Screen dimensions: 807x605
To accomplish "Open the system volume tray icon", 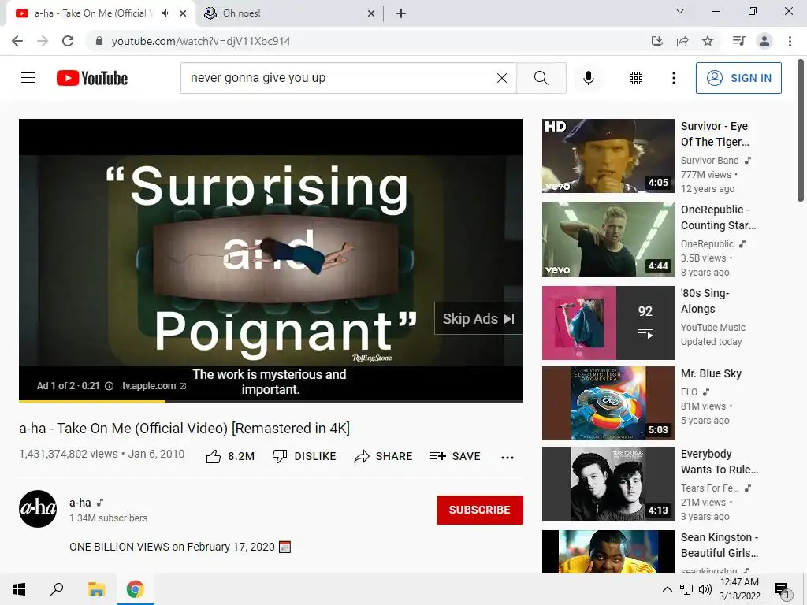I will point(705,589).
